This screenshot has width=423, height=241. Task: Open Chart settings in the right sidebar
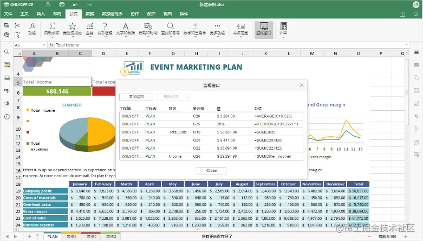pos(417,103)
